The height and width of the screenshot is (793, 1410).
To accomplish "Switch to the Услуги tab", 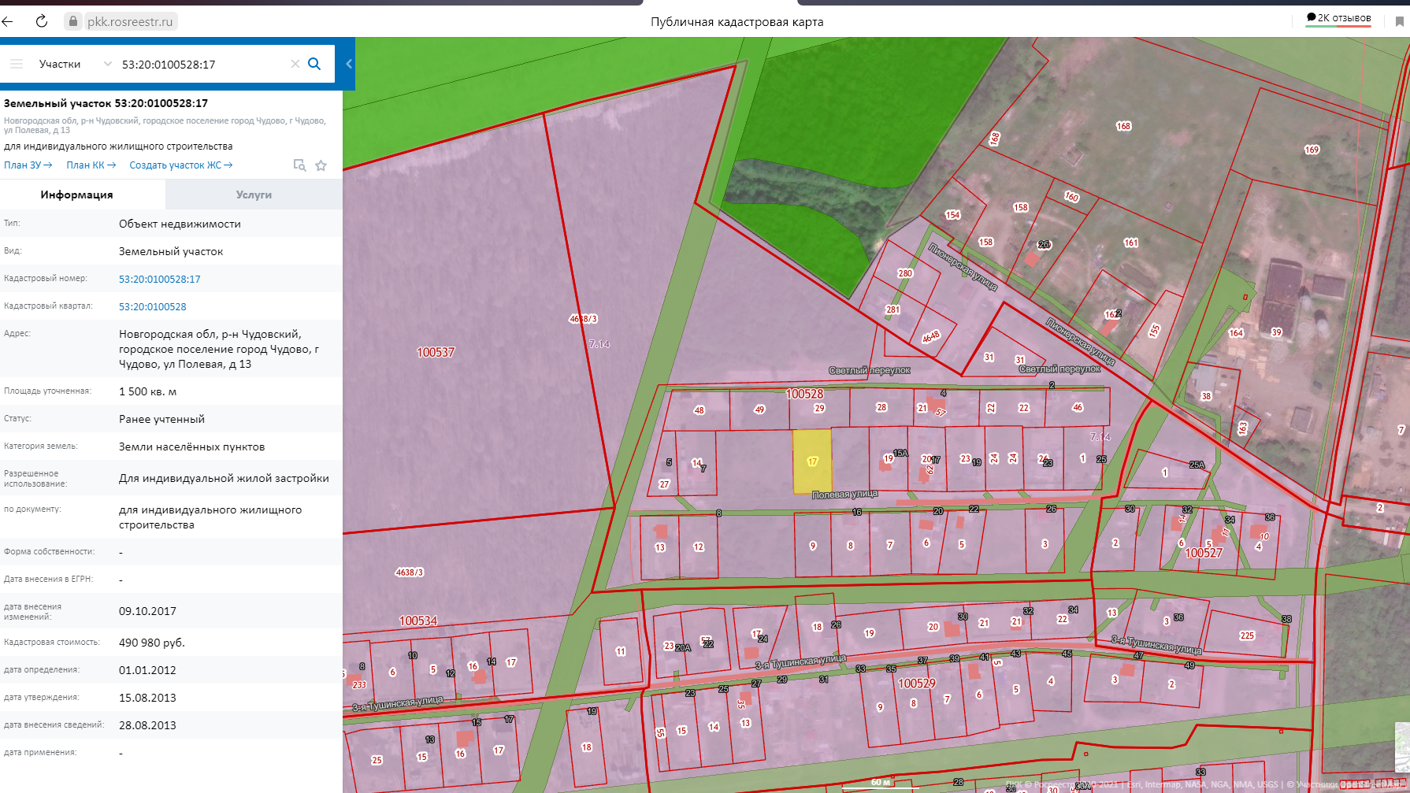I will pos(254,195).
